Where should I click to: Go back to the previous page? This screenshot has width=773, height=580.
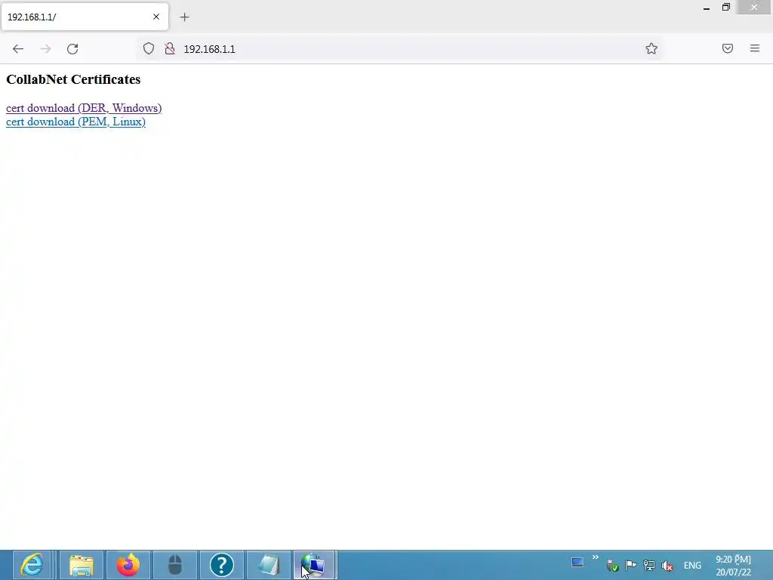[x=18, y=49]
